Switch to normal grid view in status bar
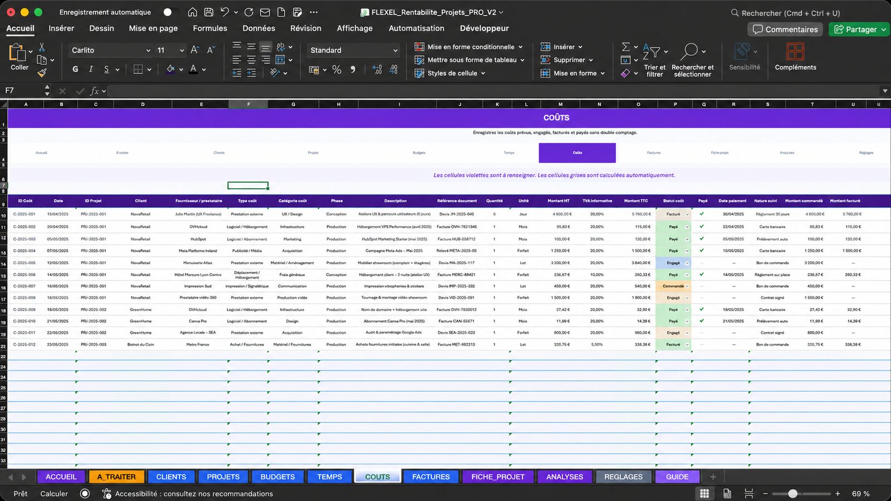Screen dimensions: 891x501 pos(704,494)
